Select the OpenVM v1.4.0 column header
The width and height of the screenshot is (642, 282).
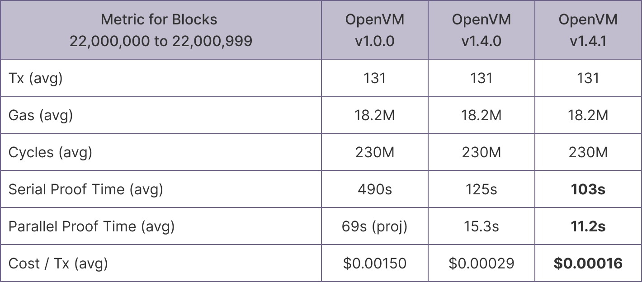(481, 30)
